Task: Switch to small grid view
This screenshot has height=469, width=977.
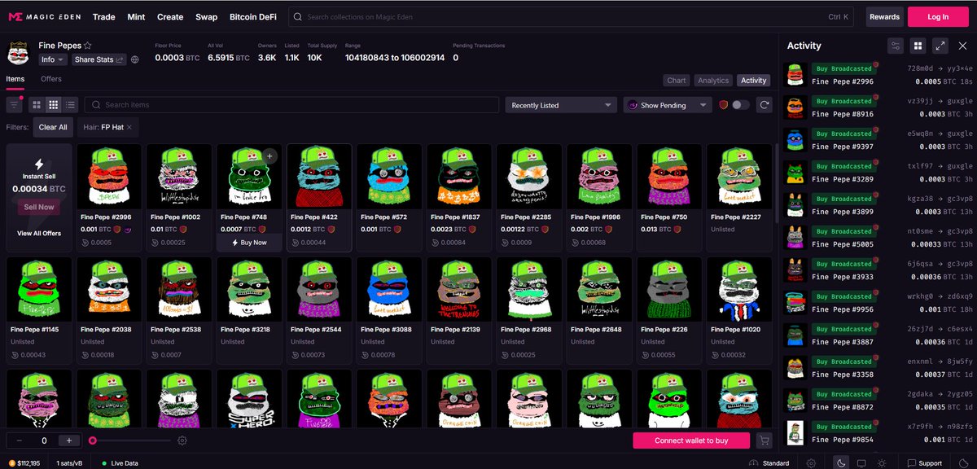Action: [54, 105]
